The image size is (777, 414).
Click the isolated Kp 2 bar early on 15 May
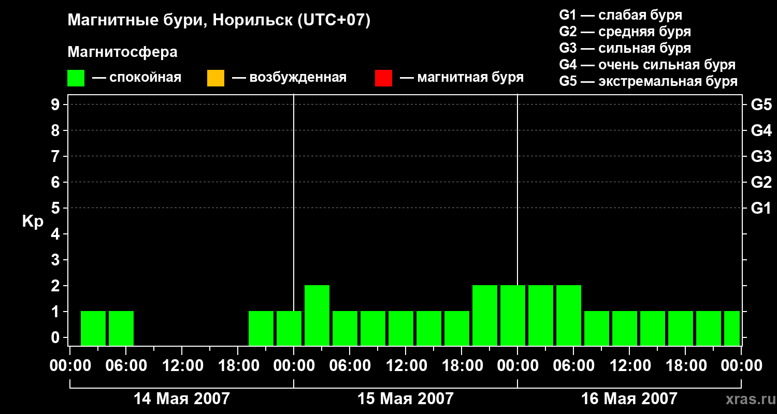click(317, 315)
